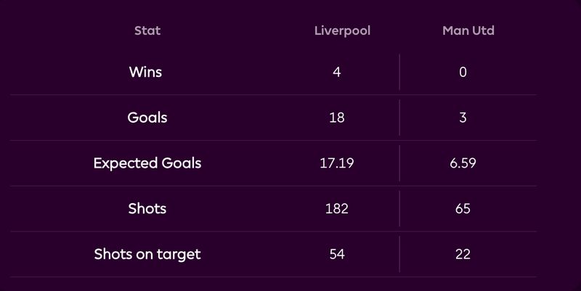The image size is (581, 291).
Task: Click Man Utd's Wins value of 0
Action: point(463,72)
